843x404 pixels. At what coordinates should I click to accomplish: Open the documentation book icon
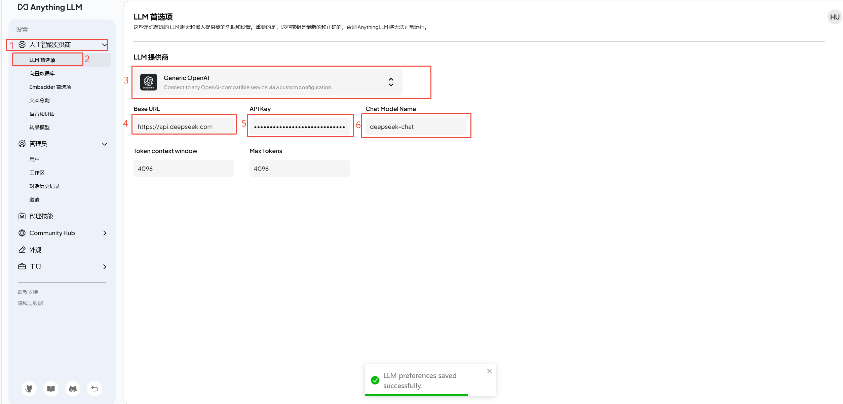coord(51,389)
